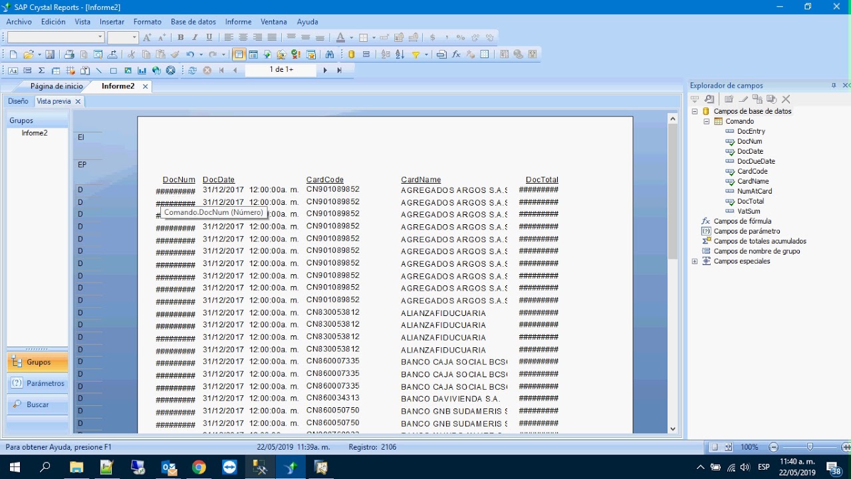Insert a box
Screen dimensions: 851x479
[114, 71]
